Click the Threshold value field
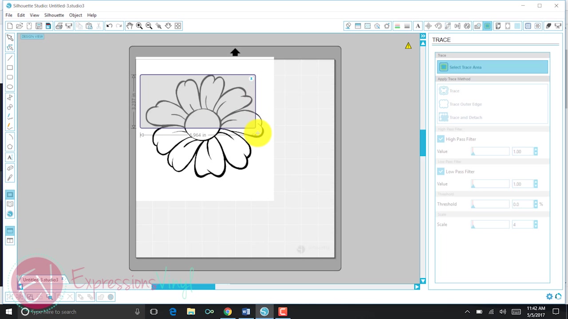 pyautogui.click(x=522, y=204)
